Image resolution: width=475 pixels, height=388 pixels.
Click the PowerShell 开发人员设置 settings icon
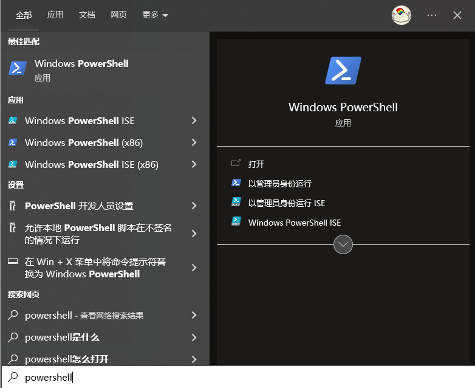12,206
